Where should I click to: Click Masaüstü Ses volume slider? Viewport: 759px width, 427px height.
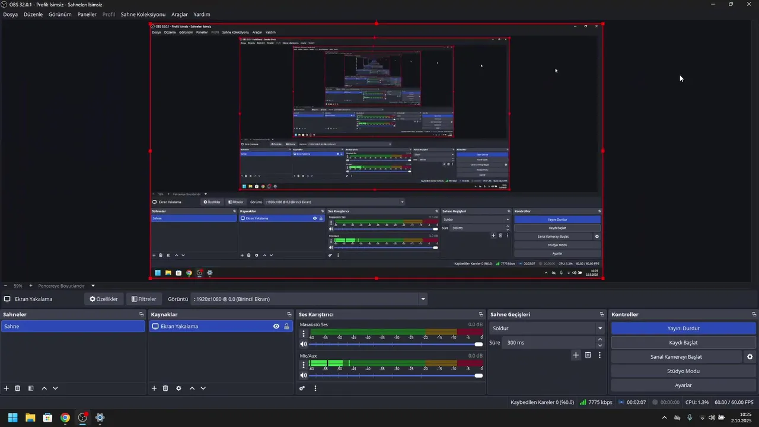[x=396, y=344]
